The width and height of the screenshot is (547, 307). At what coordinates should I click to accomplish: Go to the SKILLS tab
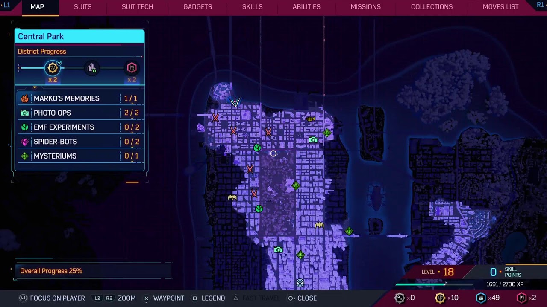pos(252,7)
